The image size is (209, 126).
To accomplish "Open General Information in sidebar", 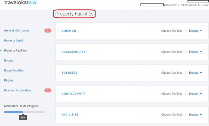I will click(17, 31).
